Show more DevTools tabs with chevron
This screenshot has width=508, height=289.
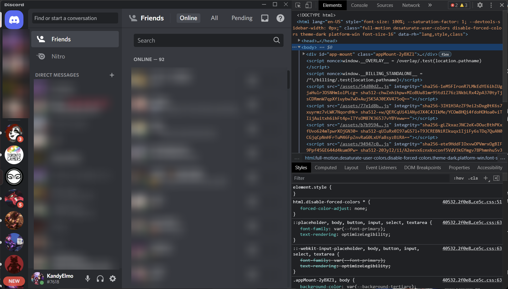click(430, 5)
